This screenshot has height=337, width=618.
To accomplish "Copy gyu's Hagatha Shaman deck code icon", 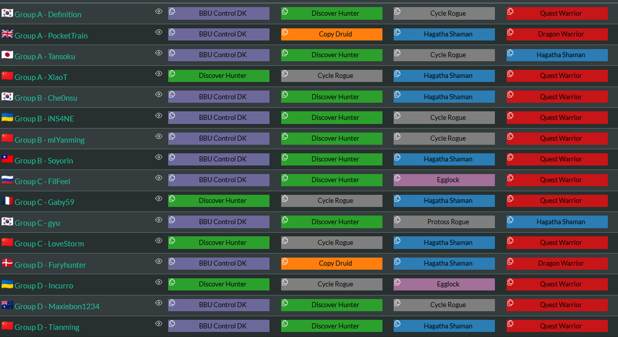I will 510,219.
